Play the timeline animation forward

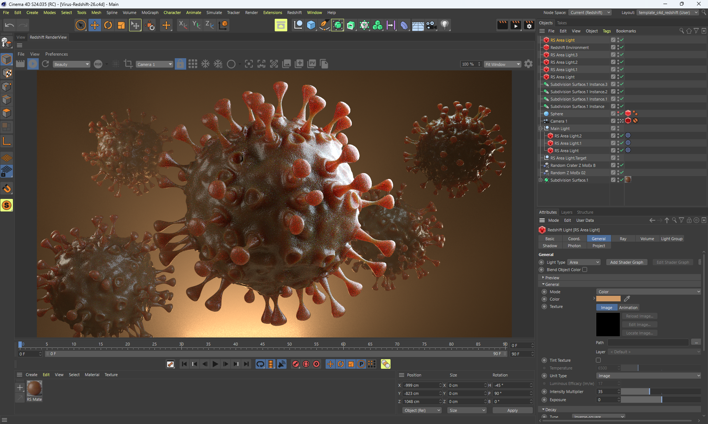215,364
